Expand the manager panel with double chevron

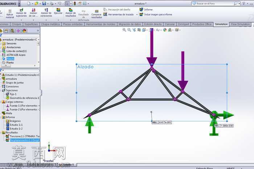pyautogui.click(x=38, y=31)
